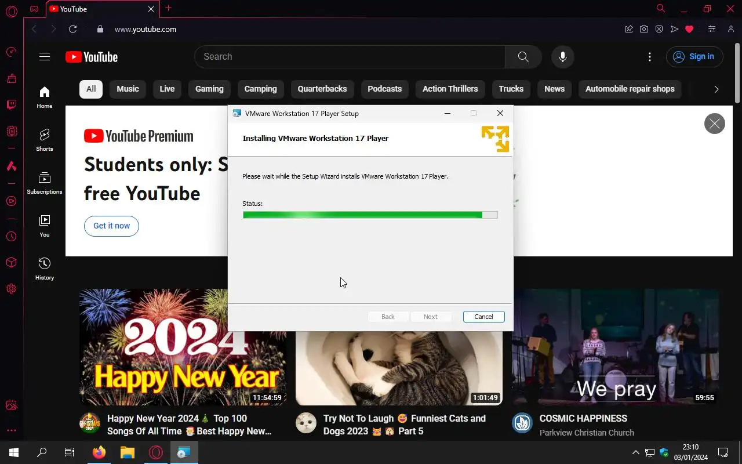Screen dimensions: 742x464
Task: Click the YouTube page vertical scrollbar
Action: pyautogui.click(x=737, y=73)
